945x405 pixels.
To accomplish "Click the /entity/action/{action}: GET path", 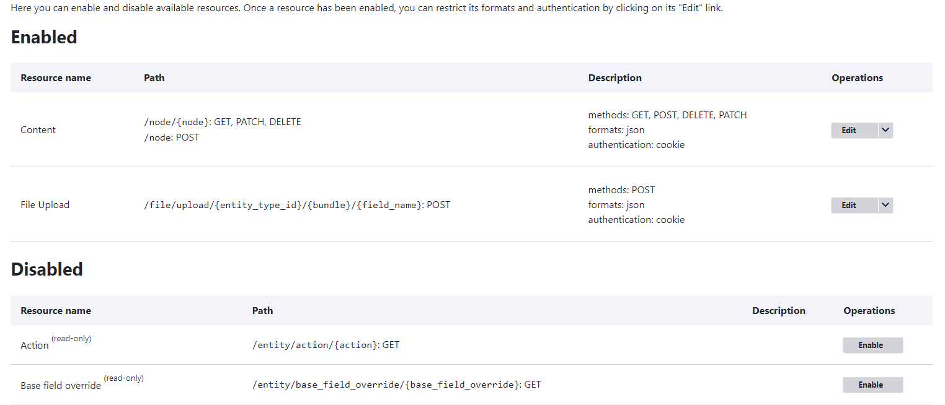I will pos(326,345).
